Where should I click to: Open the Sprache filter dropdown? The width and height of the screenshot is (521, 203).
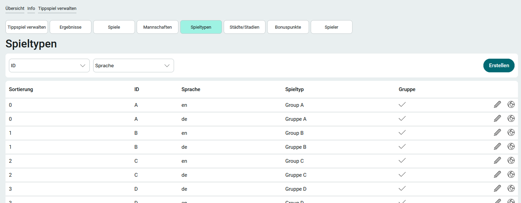pyautogui.click(x=134, y=66)
